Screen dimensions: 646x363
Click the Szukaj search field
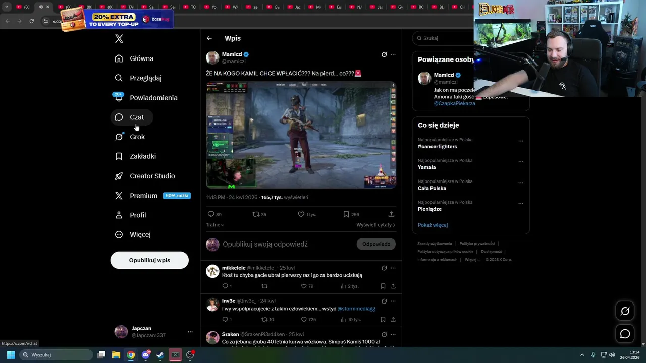click(444, 38)
